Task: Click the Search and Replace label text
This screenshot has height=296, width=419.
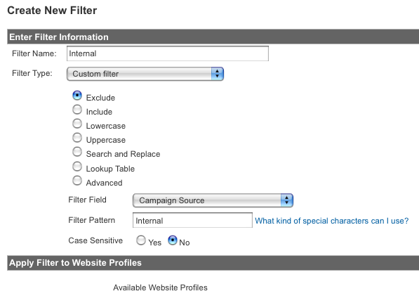Action: tap(123, 154)
